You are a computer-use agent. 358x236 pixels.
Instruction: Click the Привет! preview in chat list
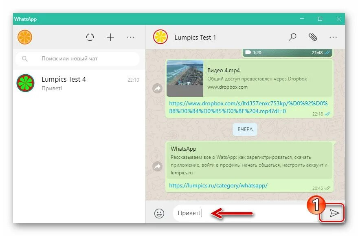[x=52, y=88]
